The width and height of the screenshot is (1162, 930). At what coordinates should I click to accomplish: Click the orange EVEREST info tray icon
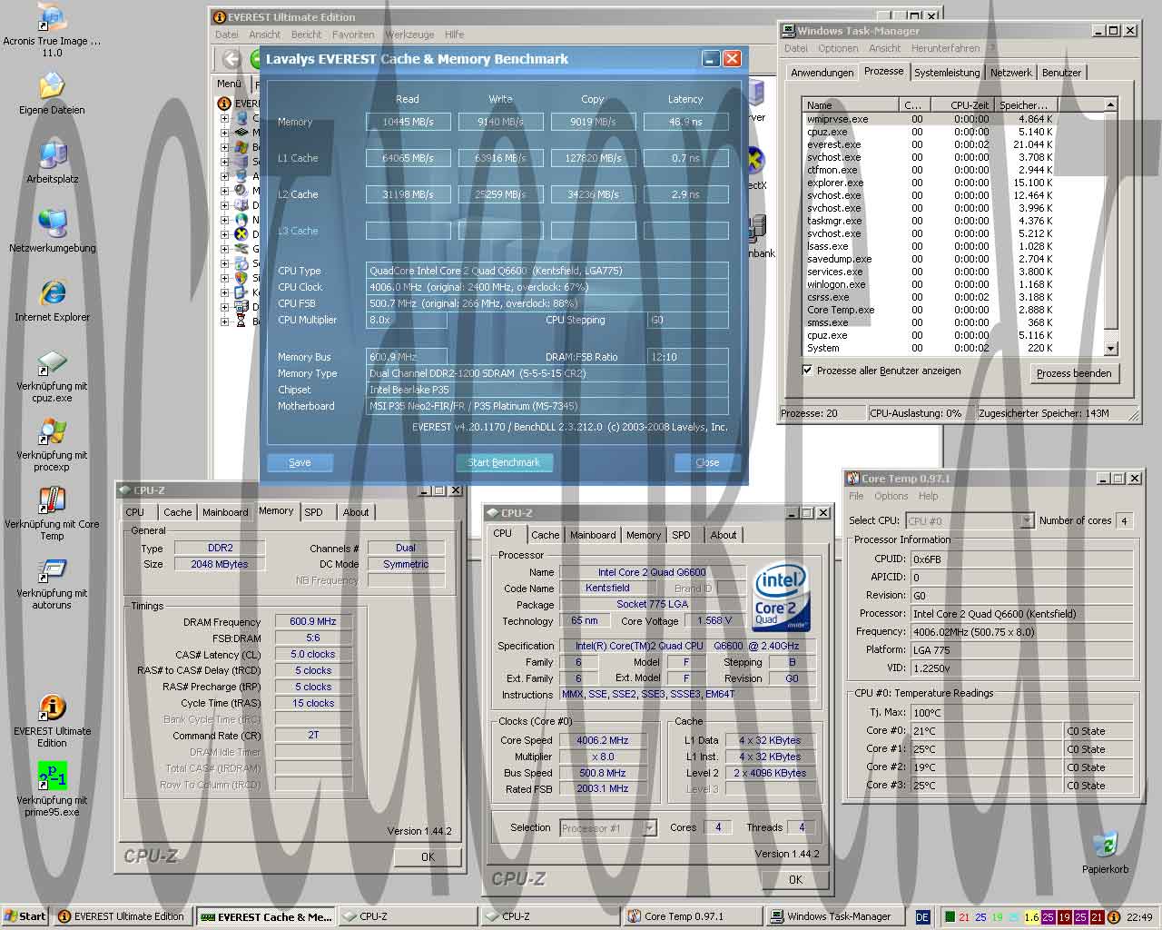click(1114, 917)
